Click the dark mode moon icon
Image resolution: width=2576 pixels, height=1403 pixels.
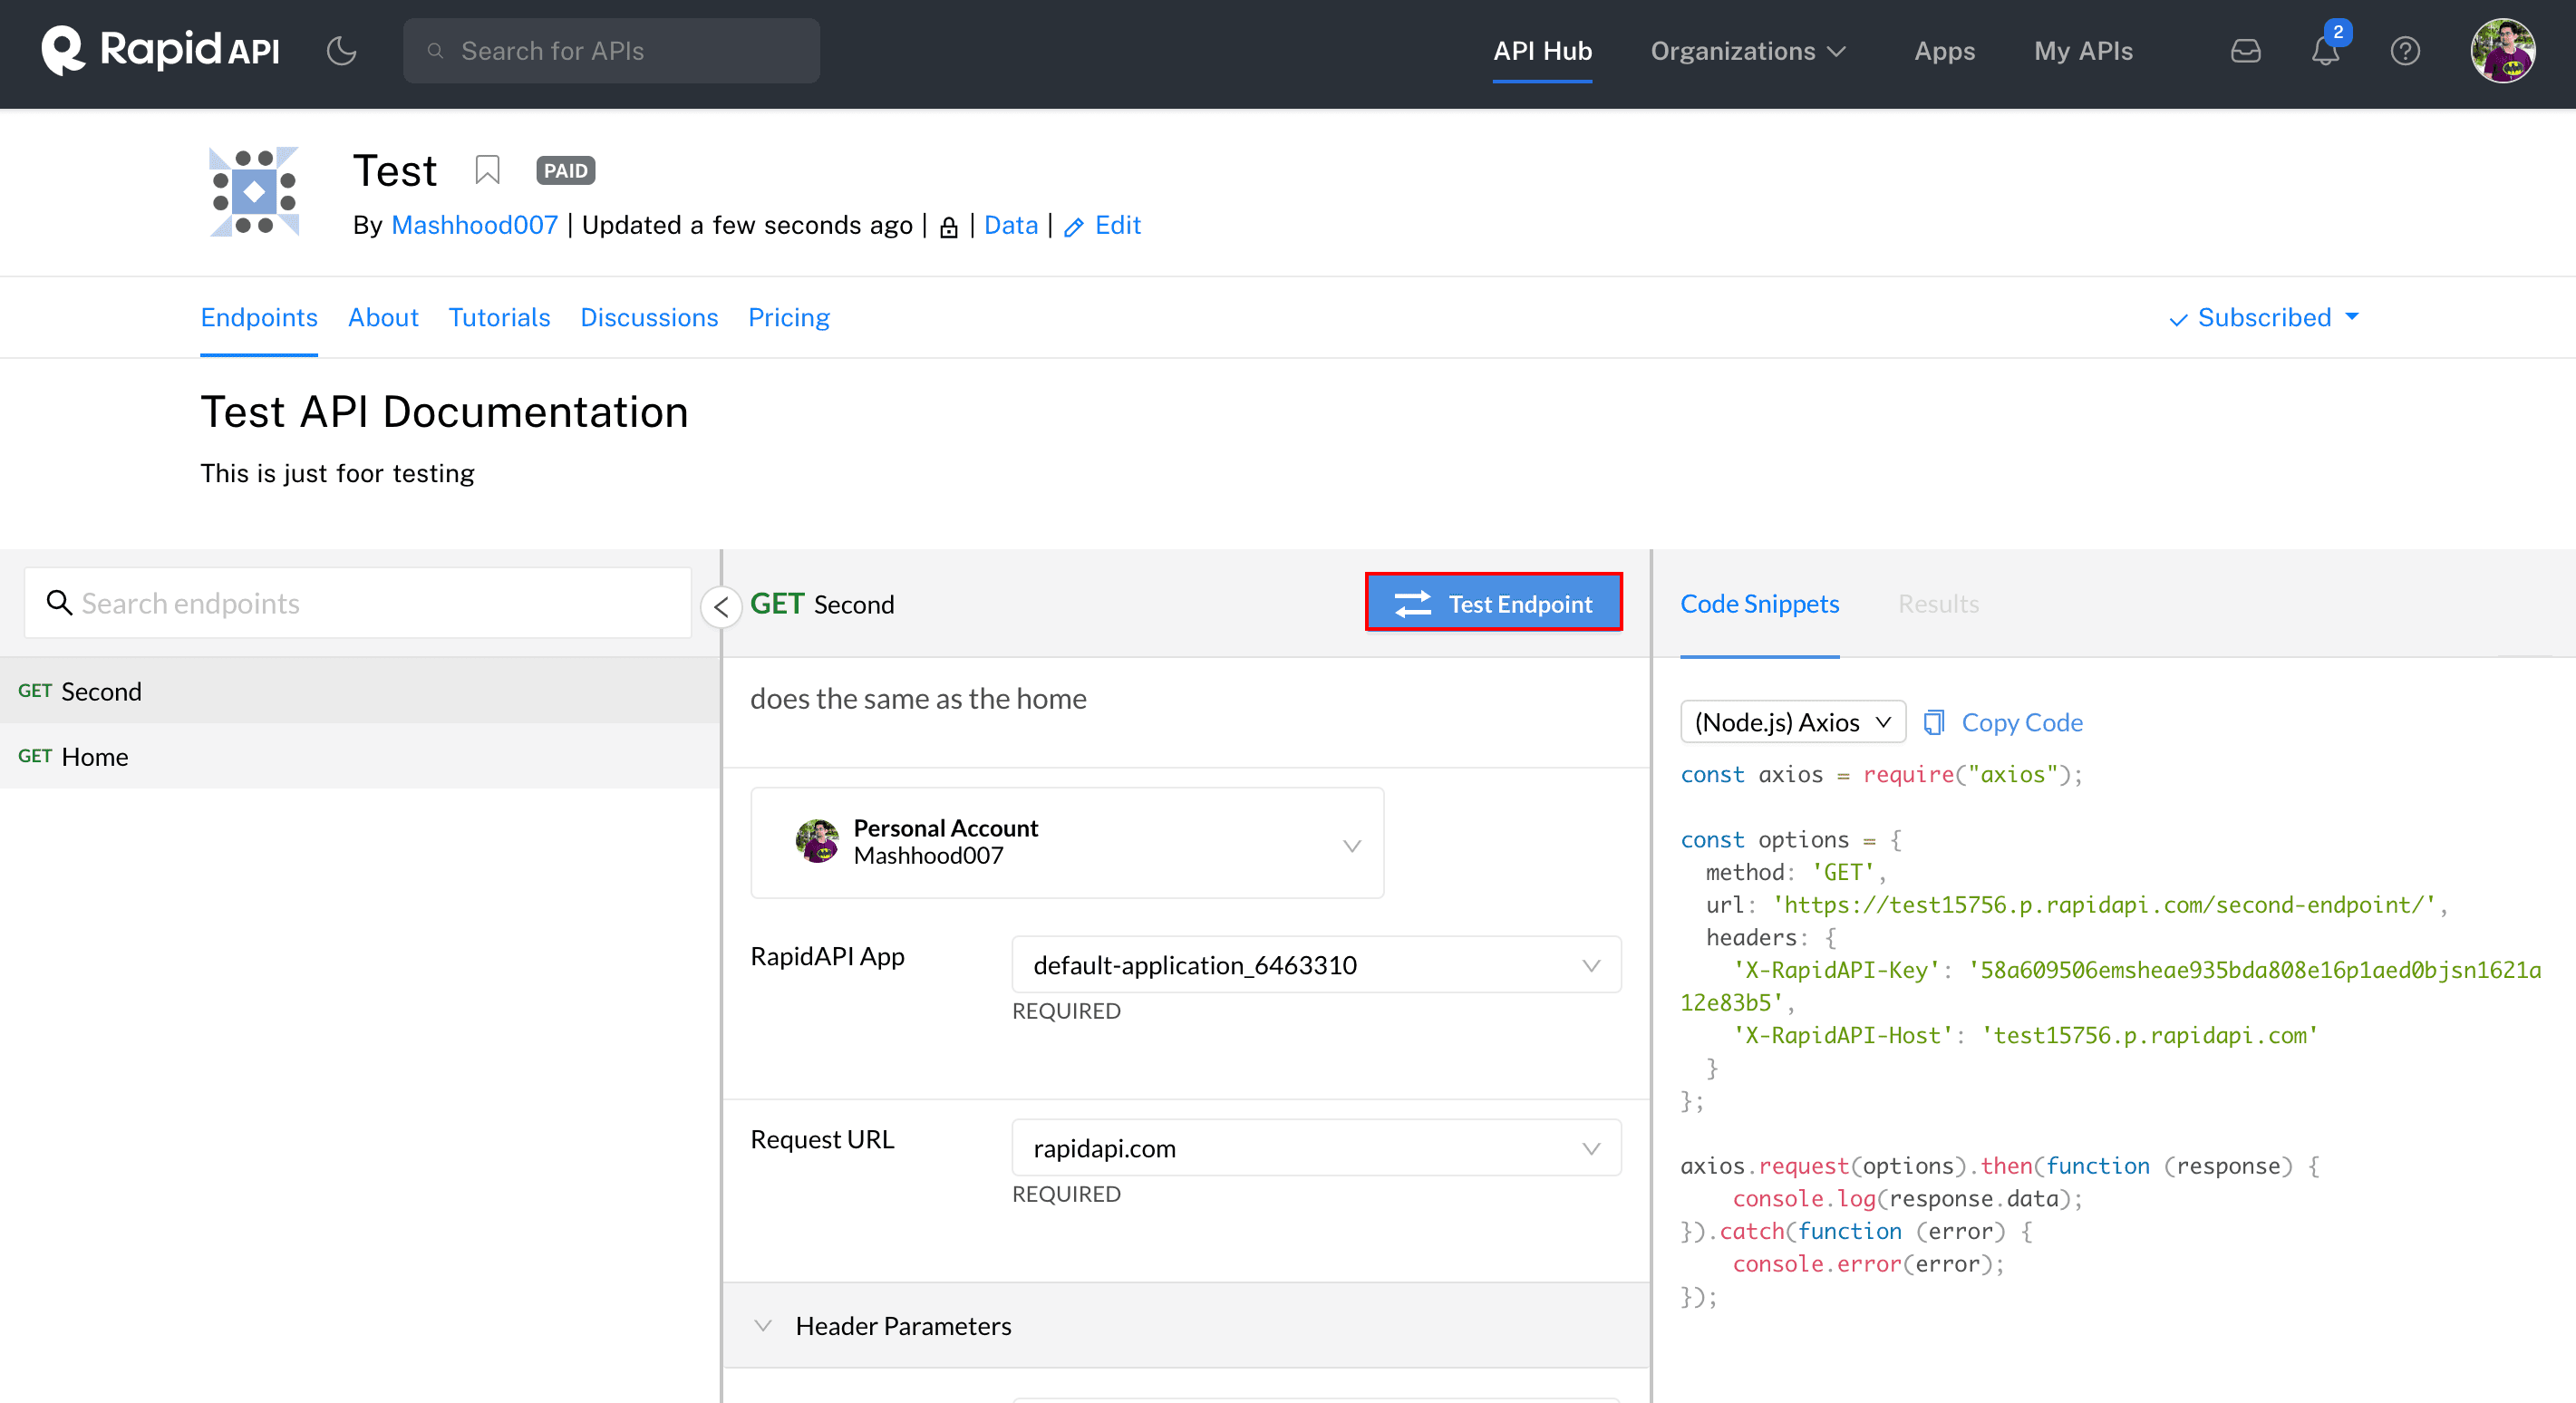(x=341, y=50)
